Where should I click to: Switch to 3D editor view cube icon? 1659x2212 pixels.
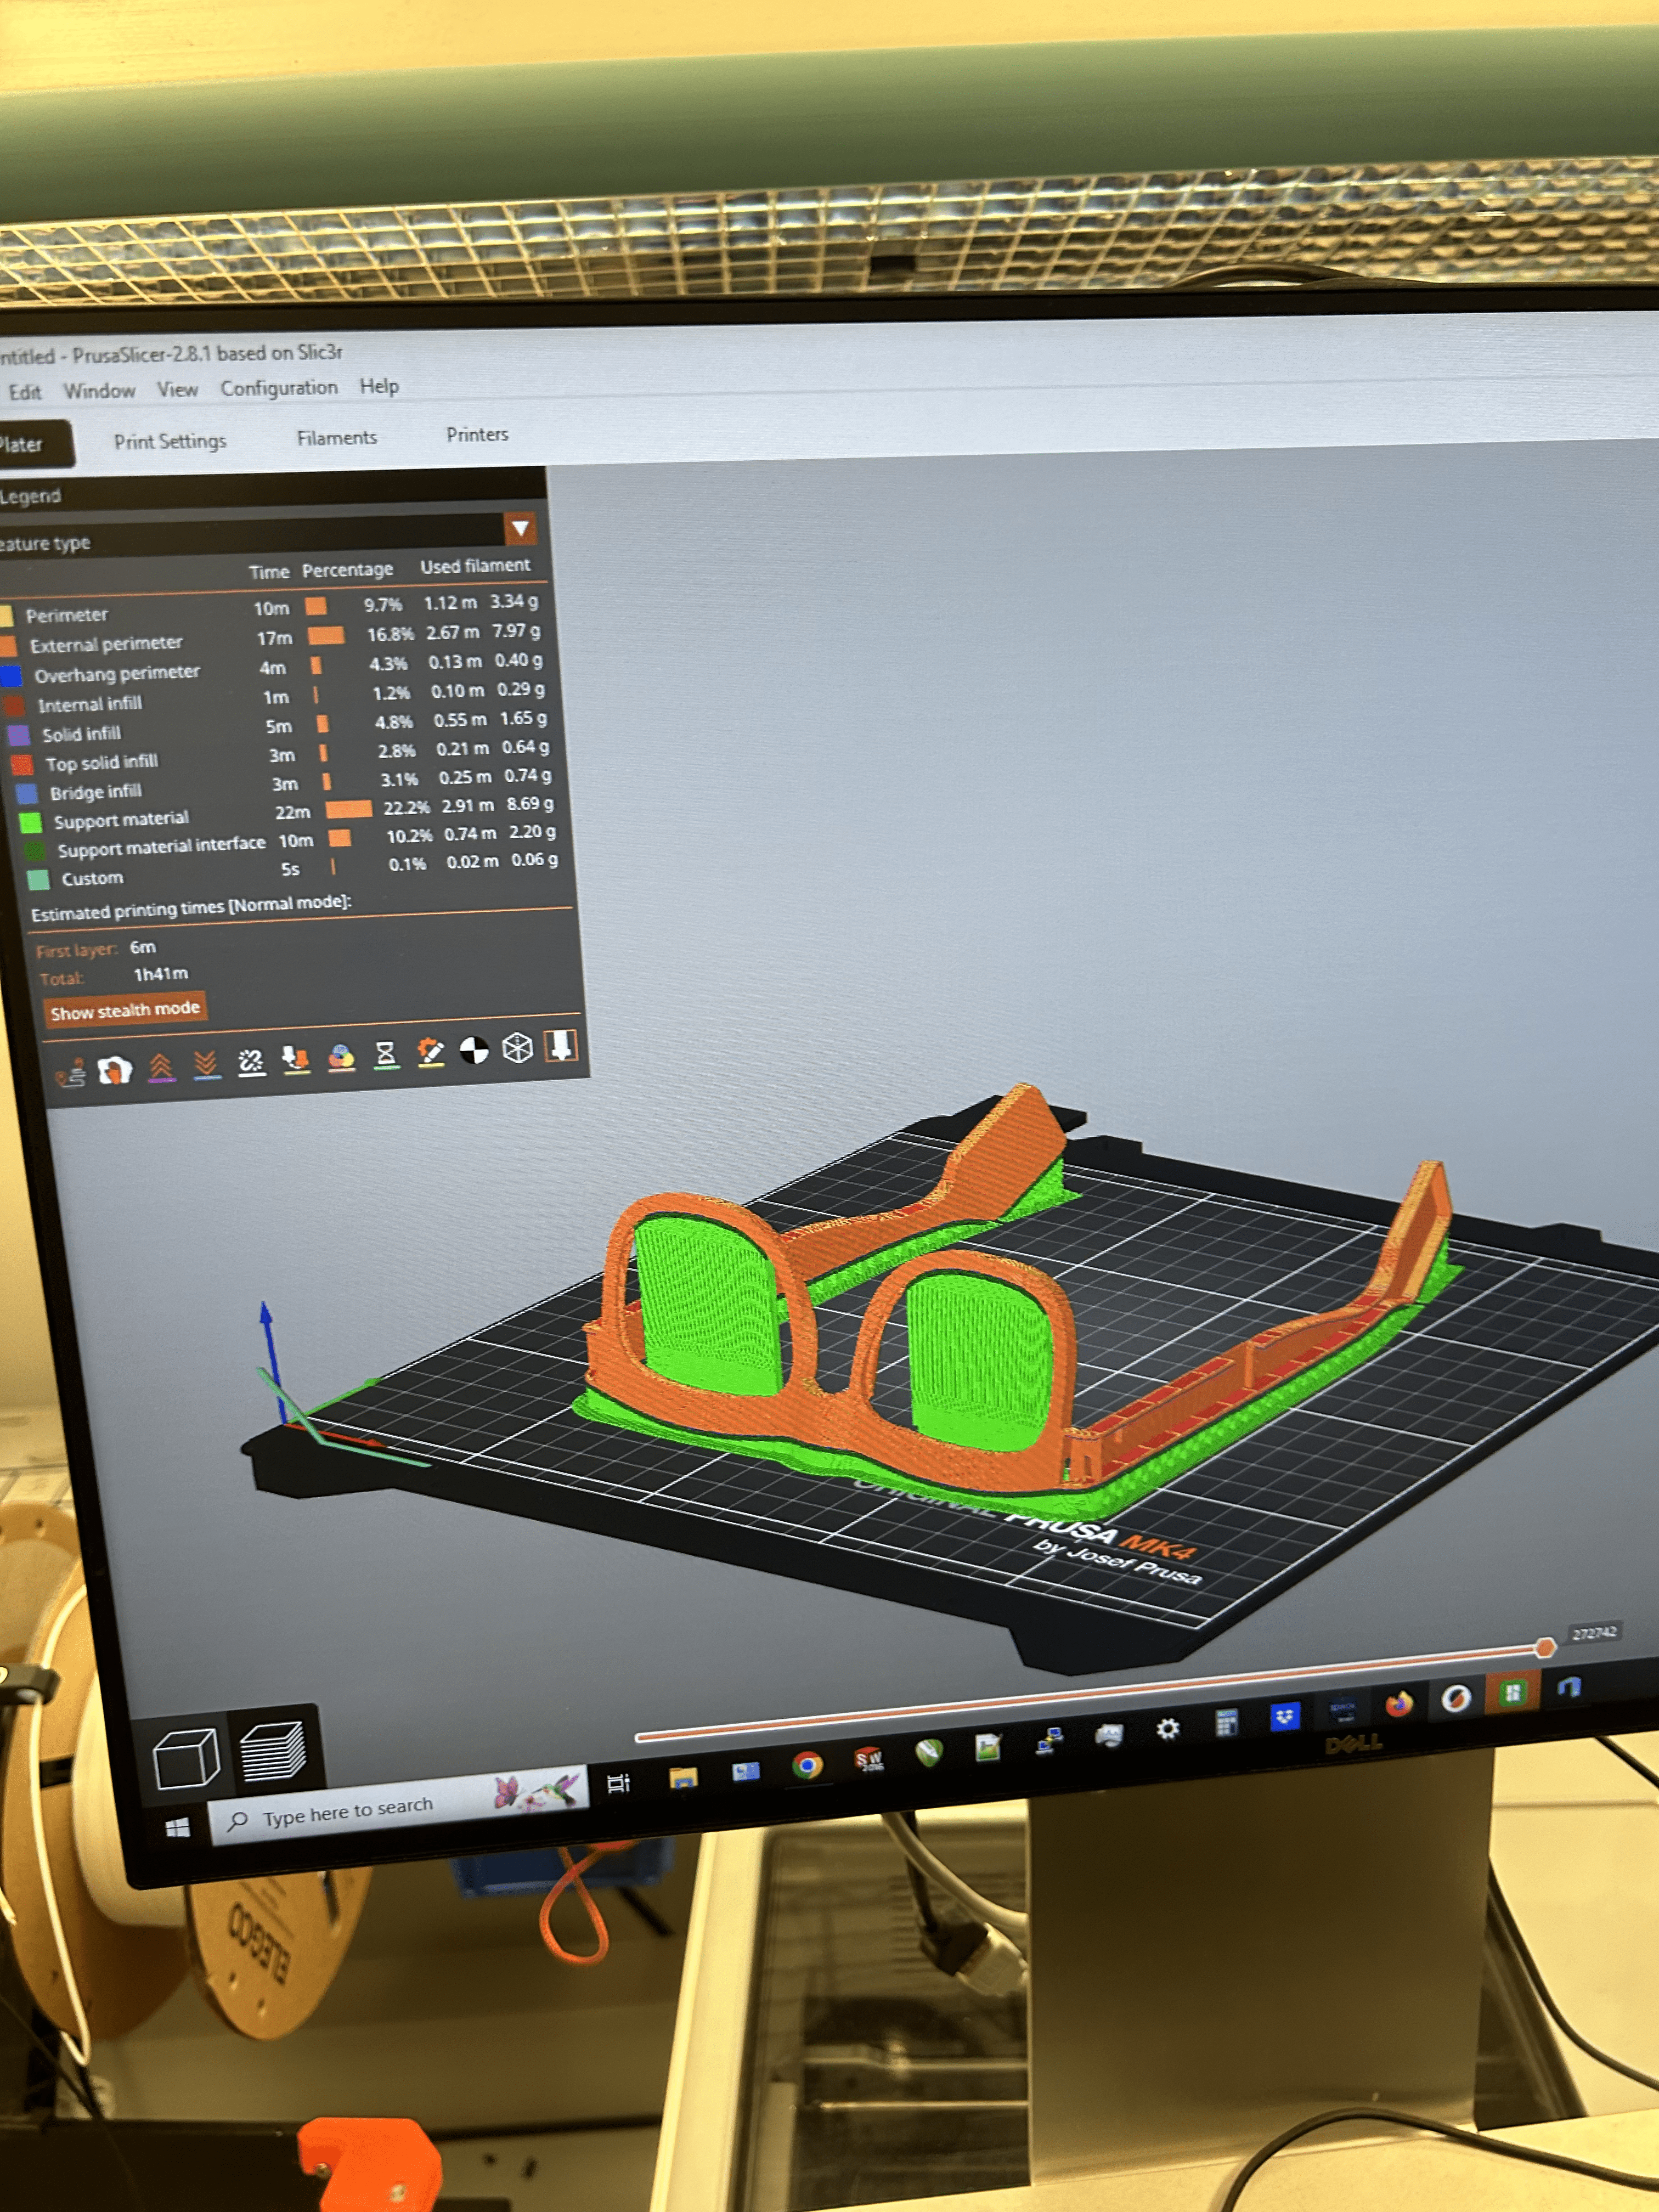tap(186, 1757)
